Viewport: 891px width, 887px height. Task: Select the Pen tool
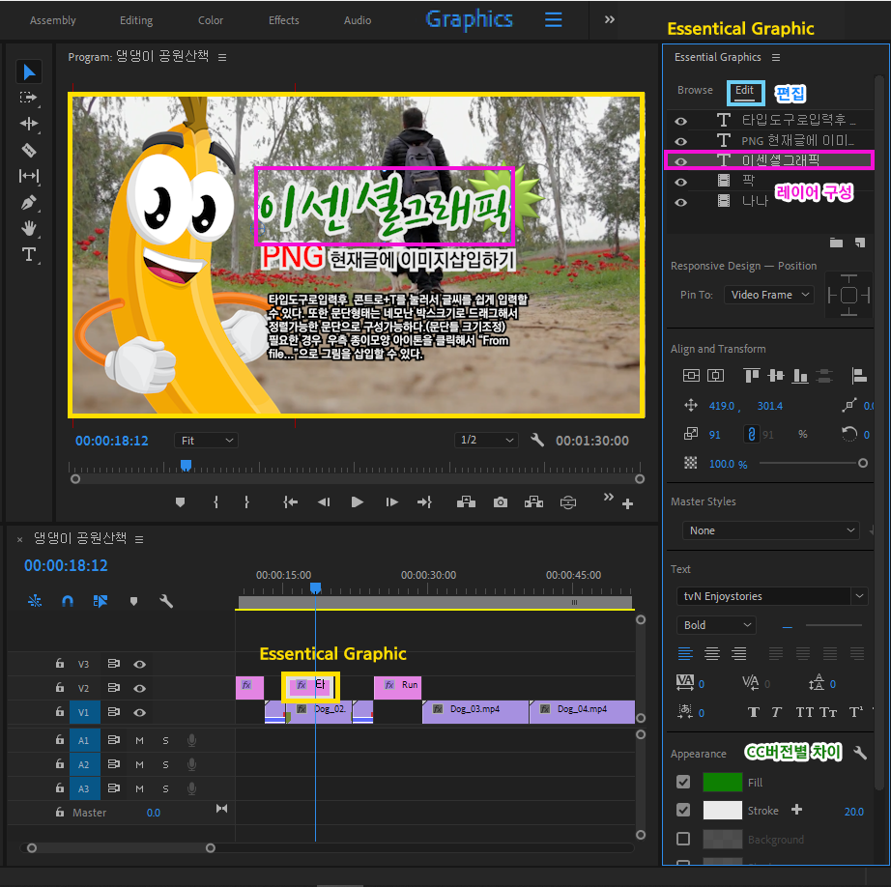point(28,202)
